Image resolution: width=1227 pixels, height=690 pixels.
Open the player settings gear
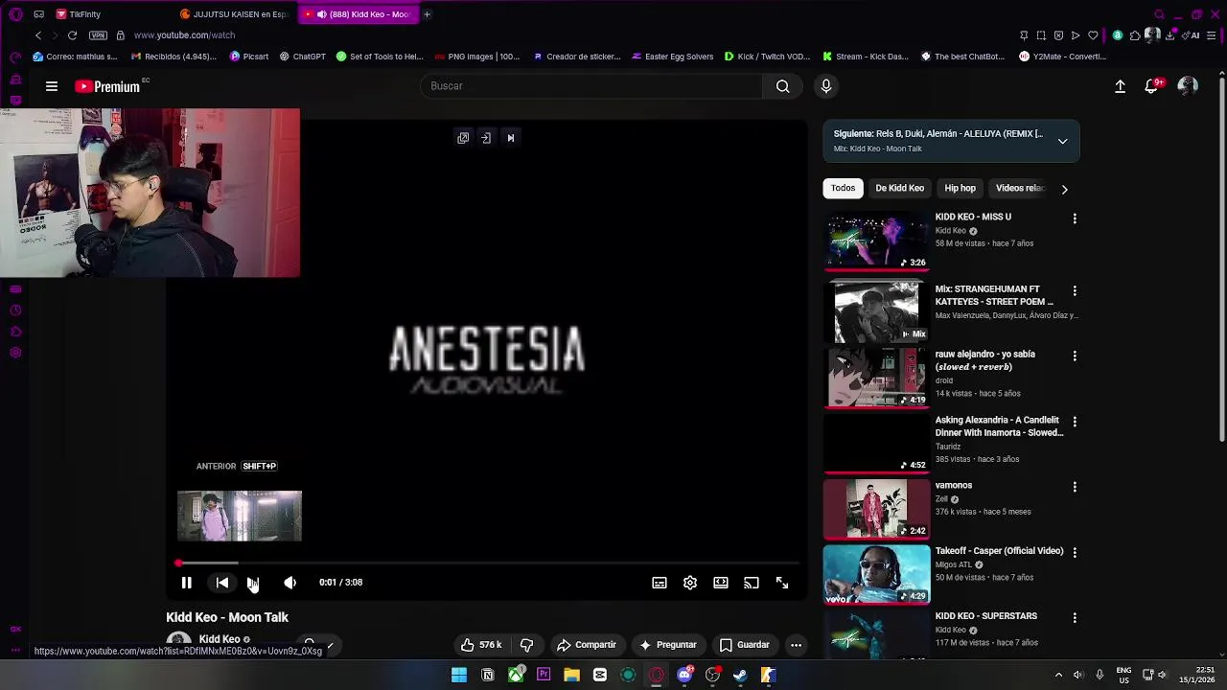click(690, 583)
